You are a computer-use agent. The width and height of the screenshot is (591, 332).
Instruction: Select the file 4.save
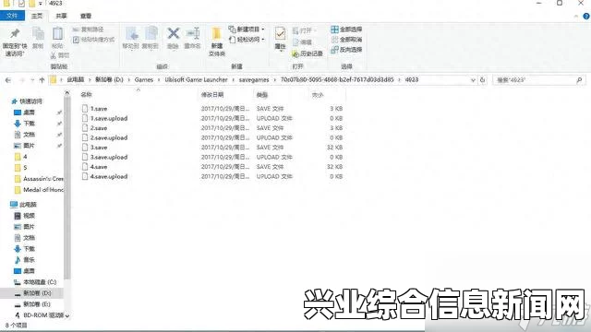tap(99, 167)
